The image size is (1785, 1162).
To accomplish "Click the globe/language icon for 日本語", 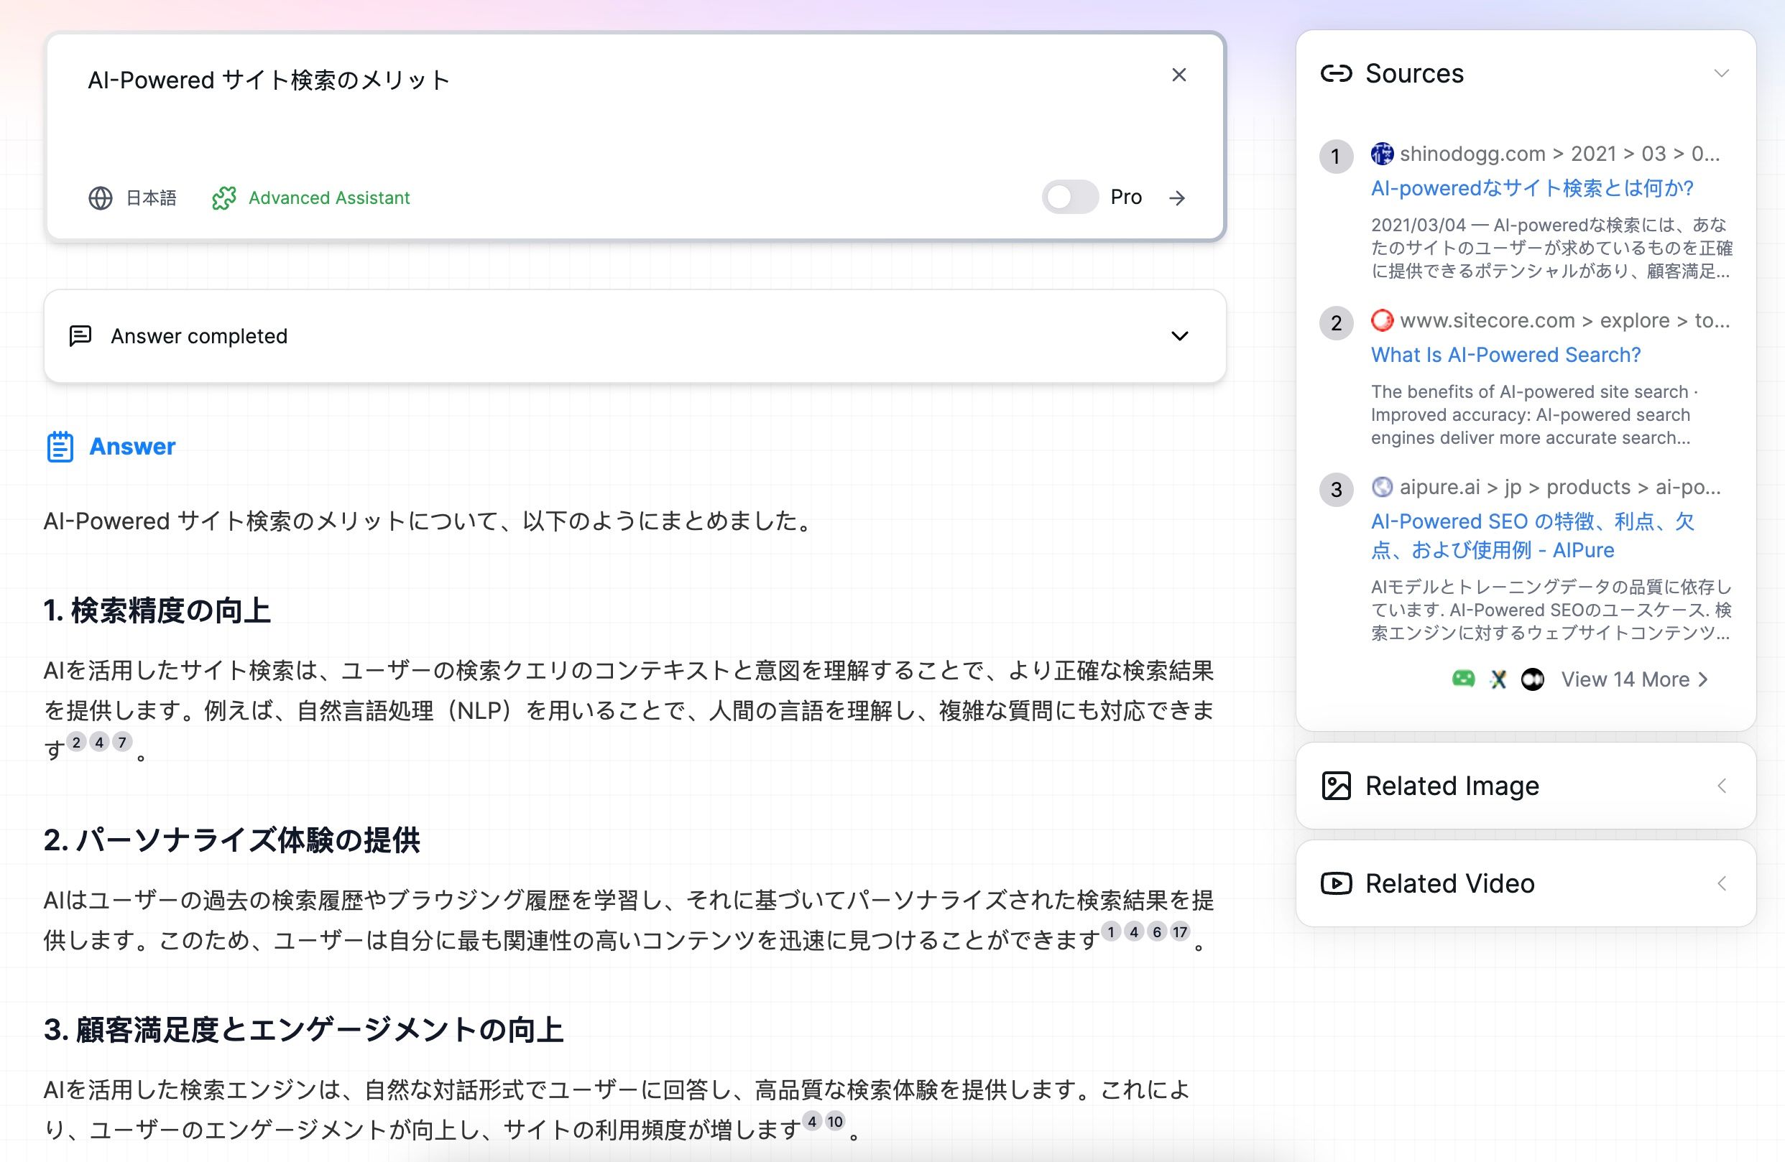I will (x=99, y=197).
